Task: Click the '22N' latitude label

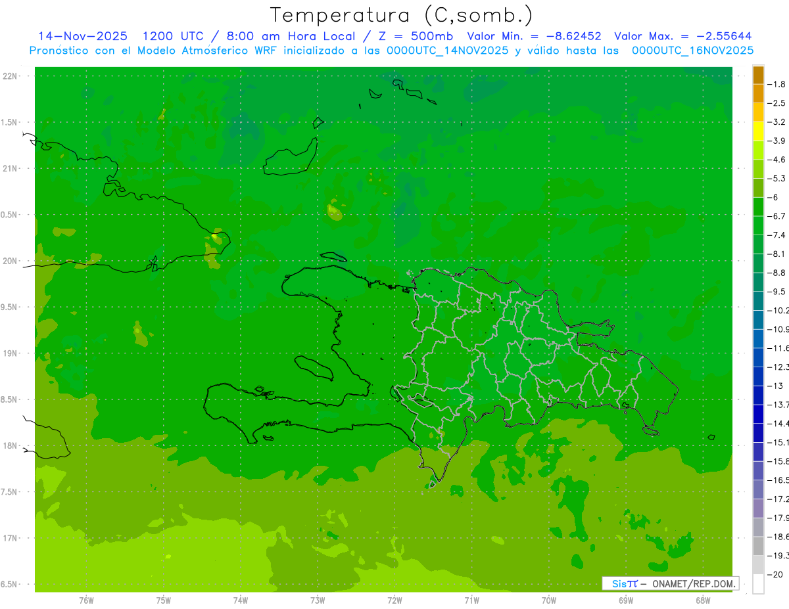Action: tap(11, 76)
